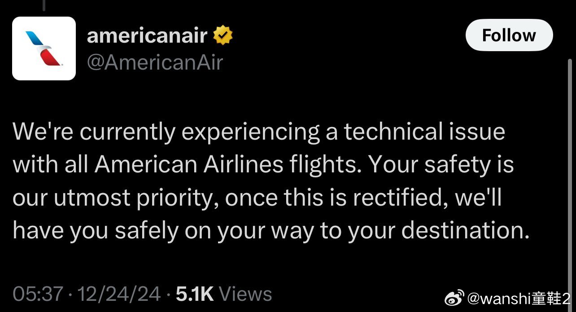The image size is (576, 312).
Task: Click the americanair display name
Action: coord(147,35)
